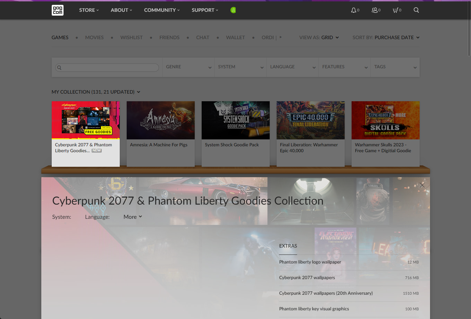
Task: Download Phantom liberty key visual graphics
Action: pos(349,309)
